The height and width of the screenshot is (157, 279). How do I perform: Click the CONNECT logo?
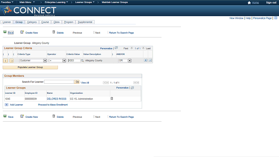click(x=29, y=10)
